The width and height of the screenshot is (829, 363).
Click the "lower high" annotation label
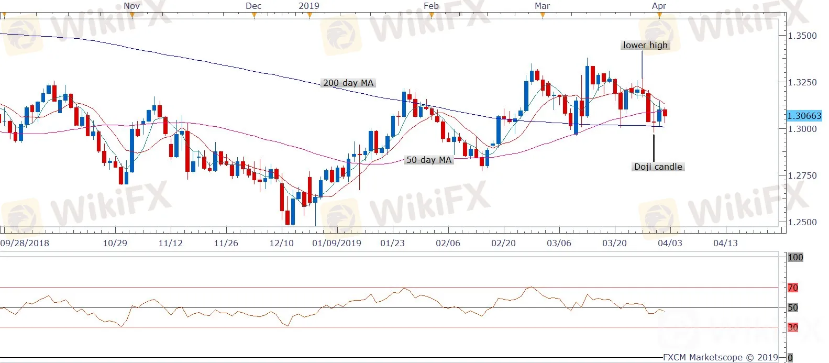click(x=645, y=45)
